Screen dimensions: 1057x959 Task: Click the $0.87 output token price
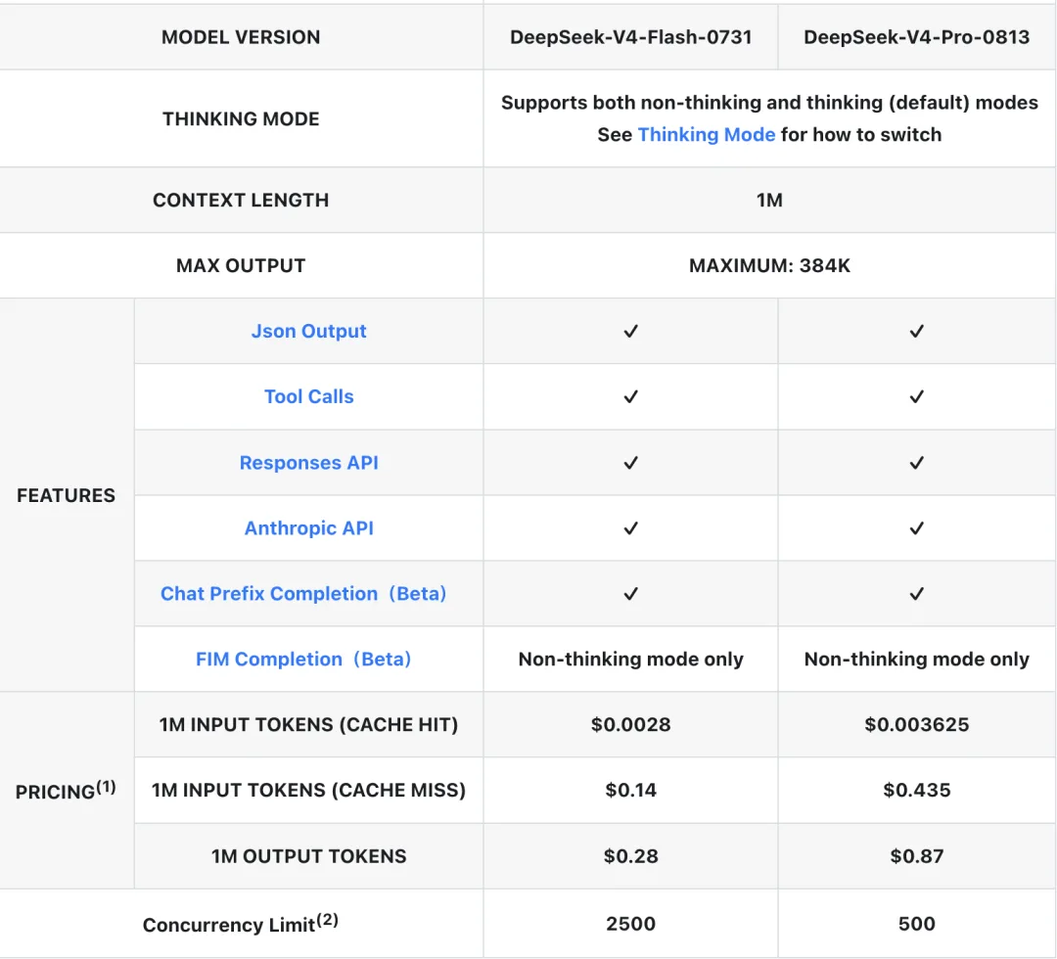(916, 856)
